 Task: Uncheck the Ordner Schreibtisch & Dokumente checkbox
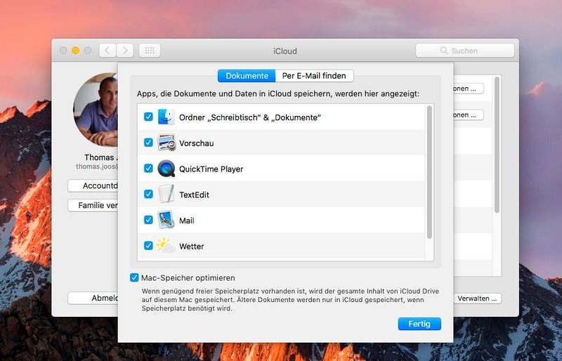148,117
